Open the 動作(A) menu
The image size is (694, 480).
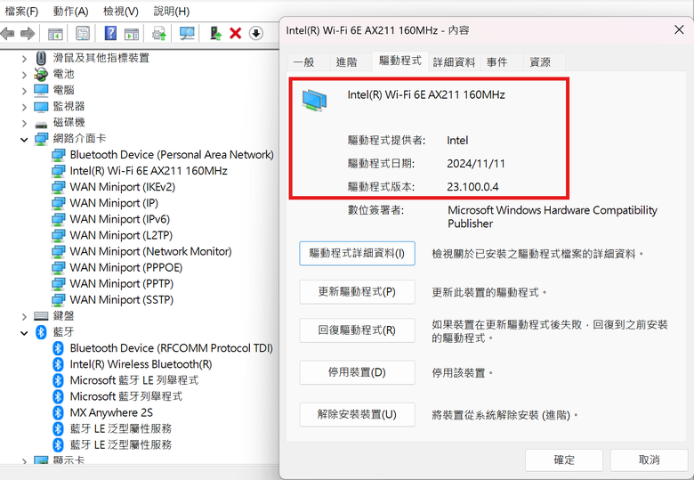71,11
